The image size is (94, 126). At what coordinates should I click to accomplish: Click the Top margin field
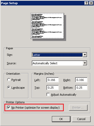(53, 88)
